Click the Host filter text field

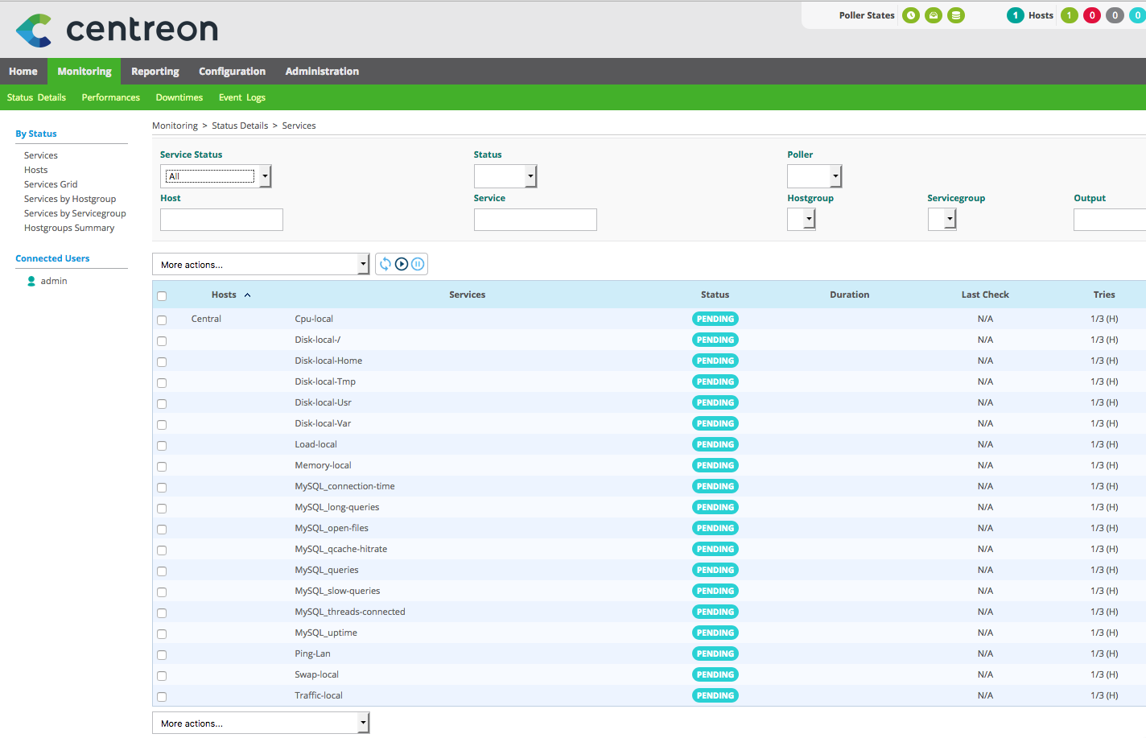coord(221,220)
